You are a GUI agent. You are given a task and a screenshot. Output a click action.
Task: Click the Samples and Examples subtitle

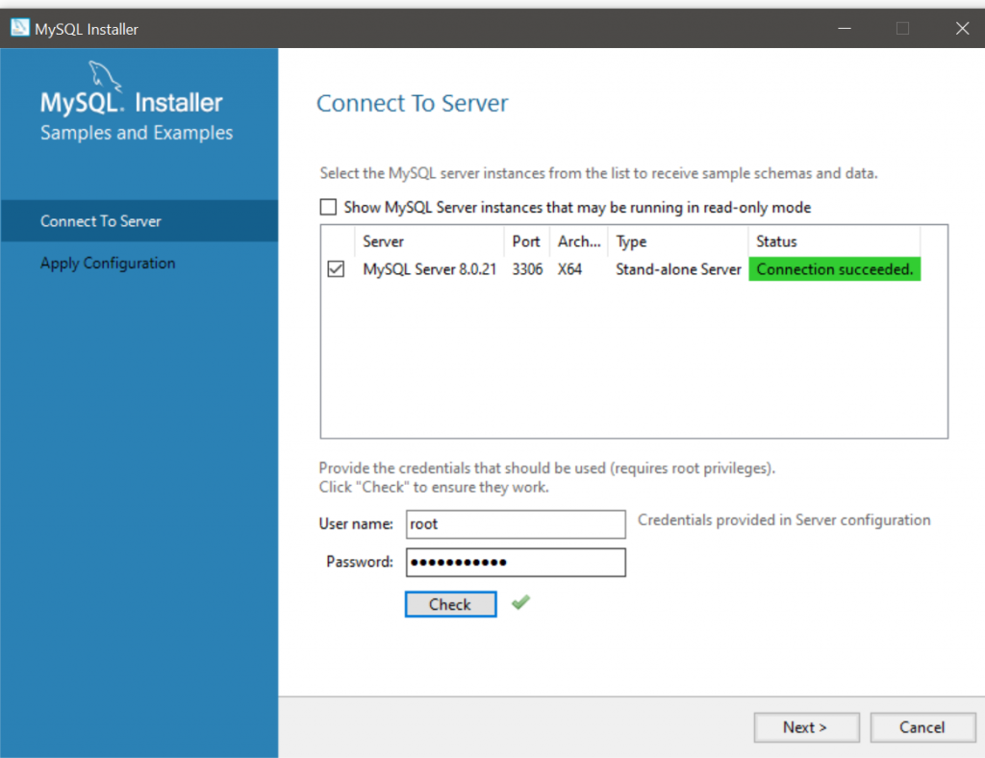pos(137,133)
